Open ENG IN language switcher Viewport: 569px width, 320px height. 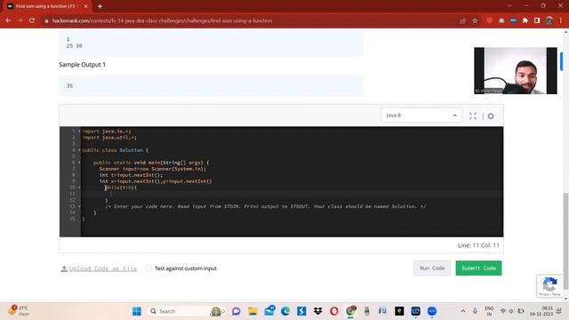pyautogui.click(x=489, y=311)
